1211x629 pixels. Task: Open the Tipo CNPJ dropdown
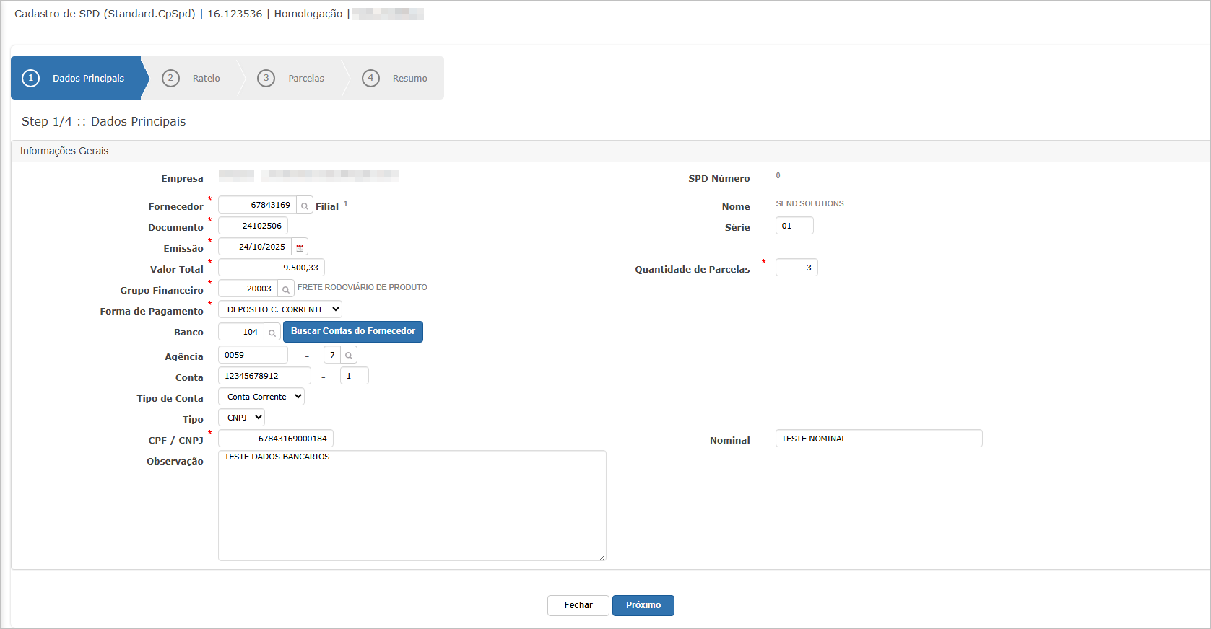(x=242, y=418)
